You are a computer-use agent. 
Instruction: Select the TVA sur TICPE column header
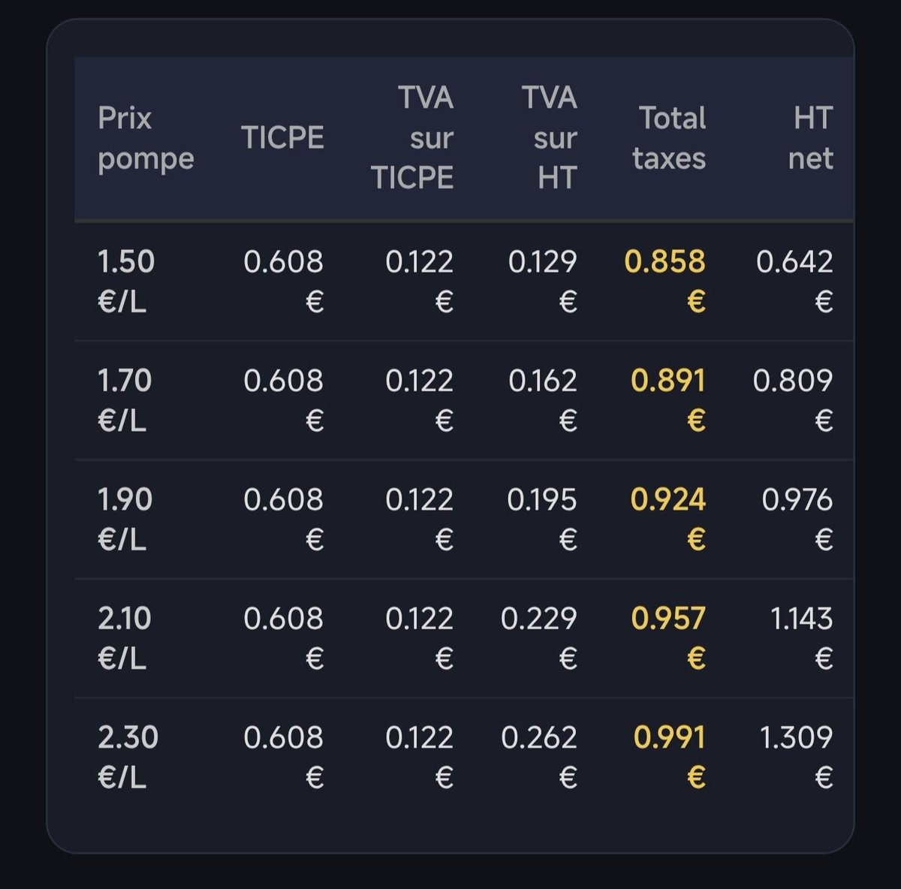pos(412,138)
